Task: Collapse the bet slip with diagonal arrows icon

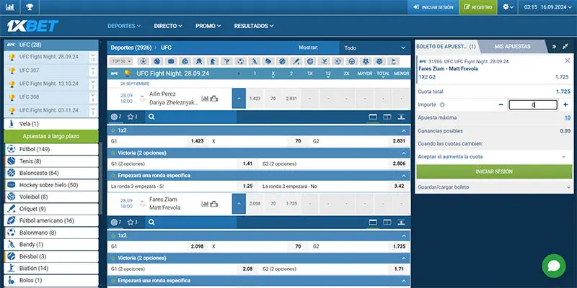Action: [565, 47]
